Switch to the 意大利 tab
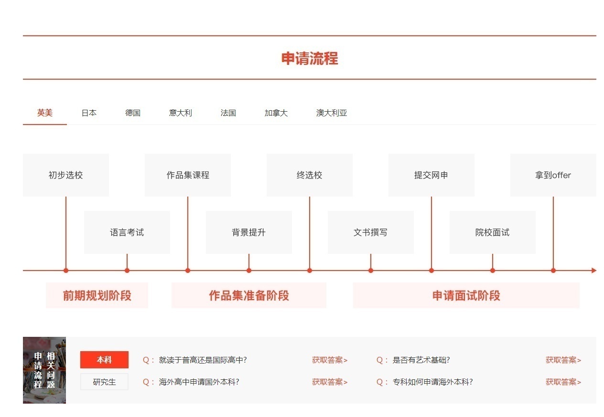Viewport: 604px width, 417px height. [x=181, y=113]
